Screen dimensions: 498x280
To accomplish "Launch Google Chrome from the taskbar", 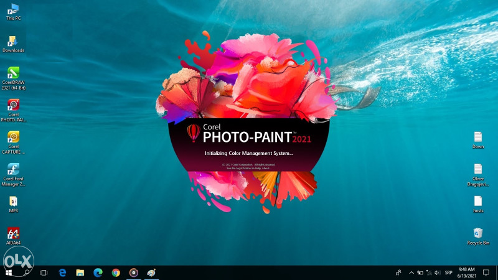I will [116, 273].
